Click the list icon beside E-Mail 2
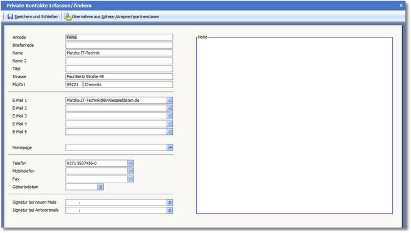This screenshot has height=233, width=411. (x=170, y=108)
